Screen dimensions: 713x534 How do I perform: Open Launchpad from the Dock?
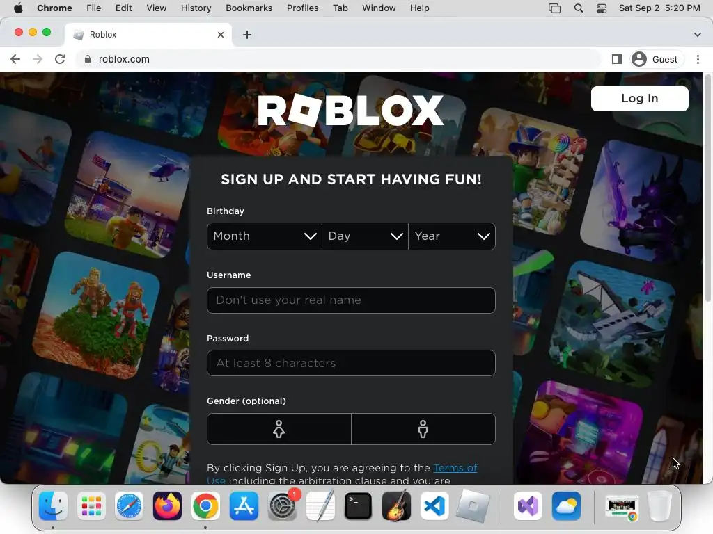(x=91, y=506)
